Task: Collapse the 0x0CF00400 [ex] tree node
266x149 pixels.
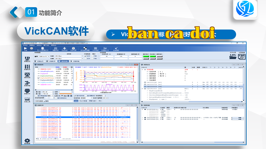Action: pyautogui.click(x=142, y=89)
